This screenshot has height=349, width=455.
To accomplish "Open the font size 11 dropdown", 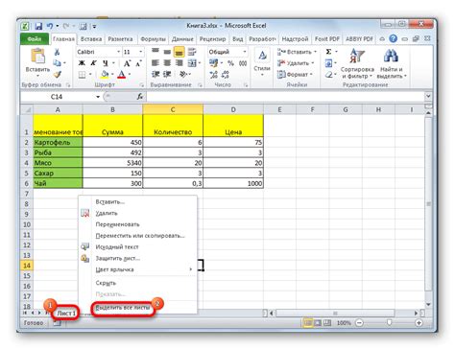I will click(140, 52).
